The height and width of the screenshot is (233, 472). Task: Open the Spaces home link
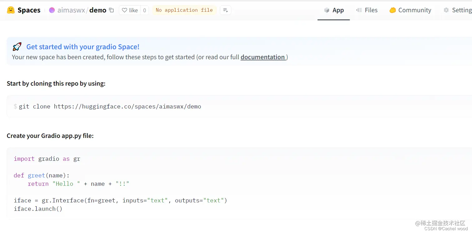pos(29,10)
